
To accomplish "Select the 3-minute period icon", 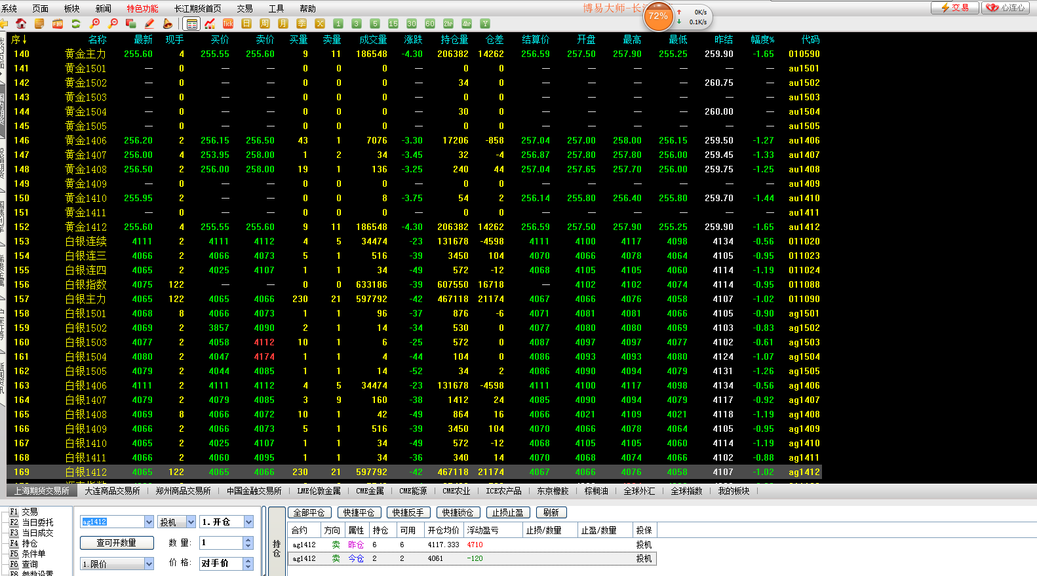I will (x=357, y=24).
